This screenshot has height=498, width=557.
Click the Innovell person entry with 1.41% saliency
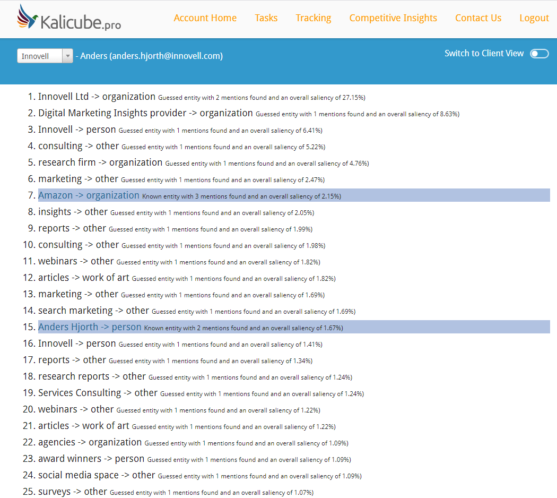point(180,344)
